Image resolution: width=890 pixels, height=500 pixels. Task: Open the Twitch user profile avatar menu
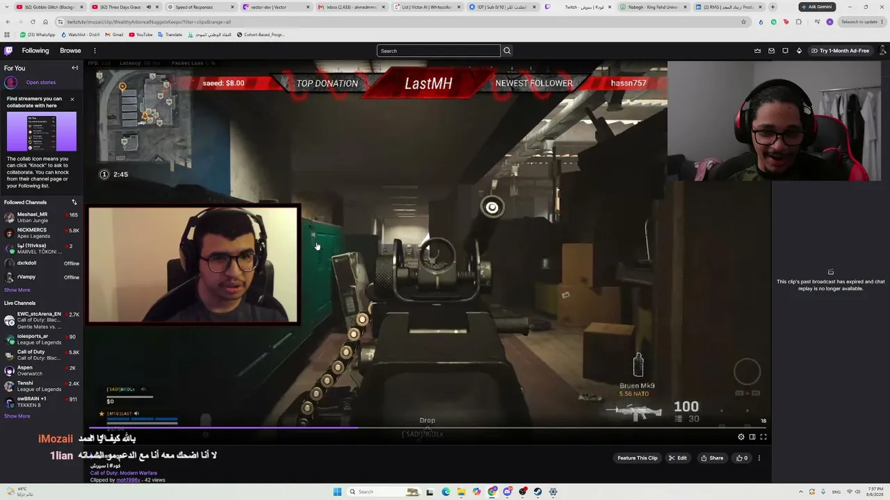click(883, 51)
